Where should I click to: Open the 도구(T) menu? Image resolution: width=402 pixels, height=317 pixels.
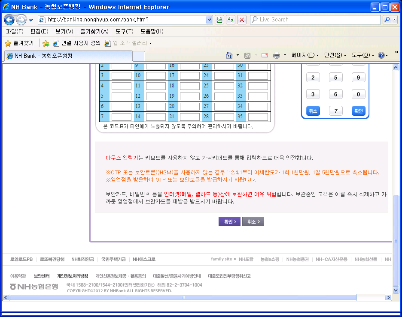[x=125, y=31]
